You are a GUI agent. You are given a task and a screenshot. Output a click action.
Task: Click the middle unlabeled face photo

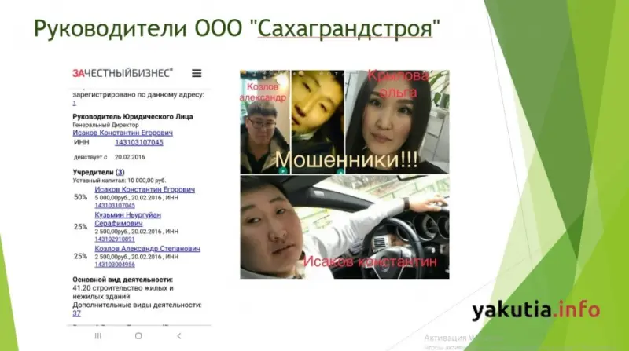tap(318, 122)
